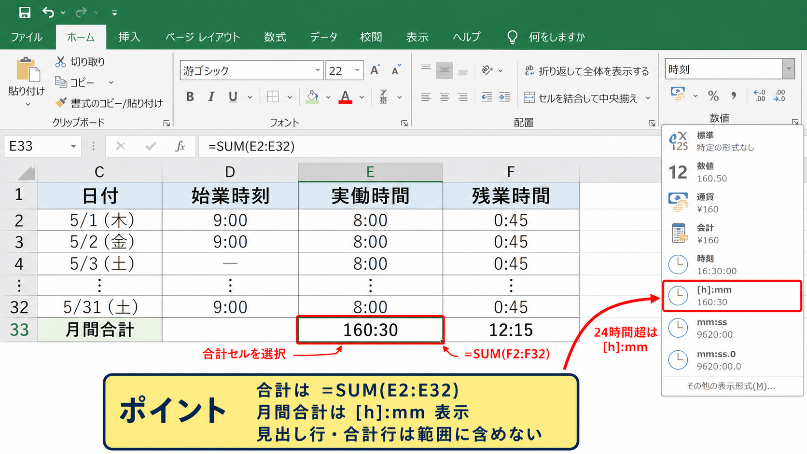Click the Borders icon
Viewport: 807px width, 454px height.
[273, 97]
